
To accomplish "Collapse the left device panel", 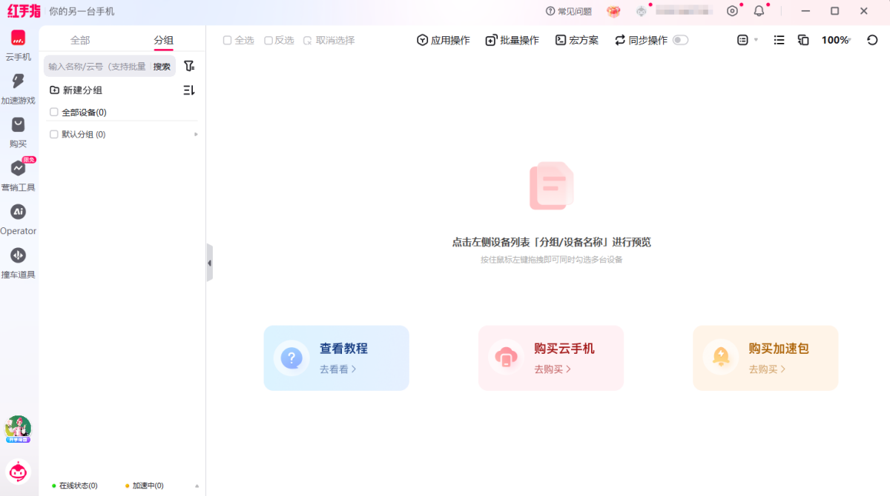I will click(209, 263).
